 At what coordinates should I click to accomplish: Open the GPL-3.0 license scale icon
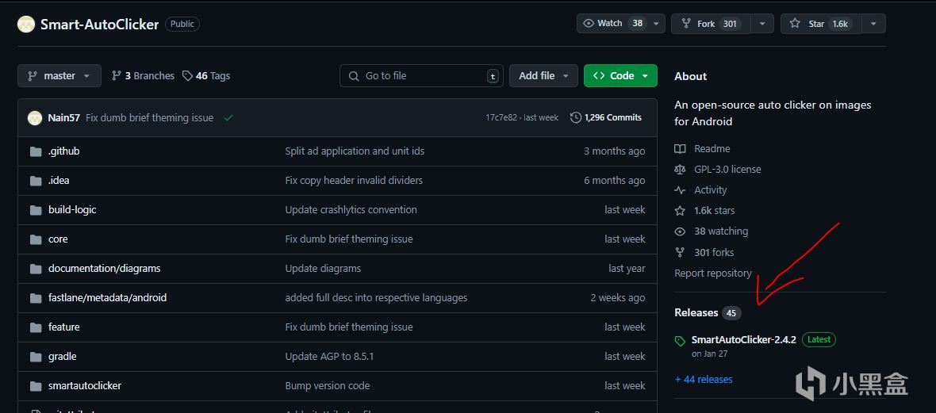point(680,170)
